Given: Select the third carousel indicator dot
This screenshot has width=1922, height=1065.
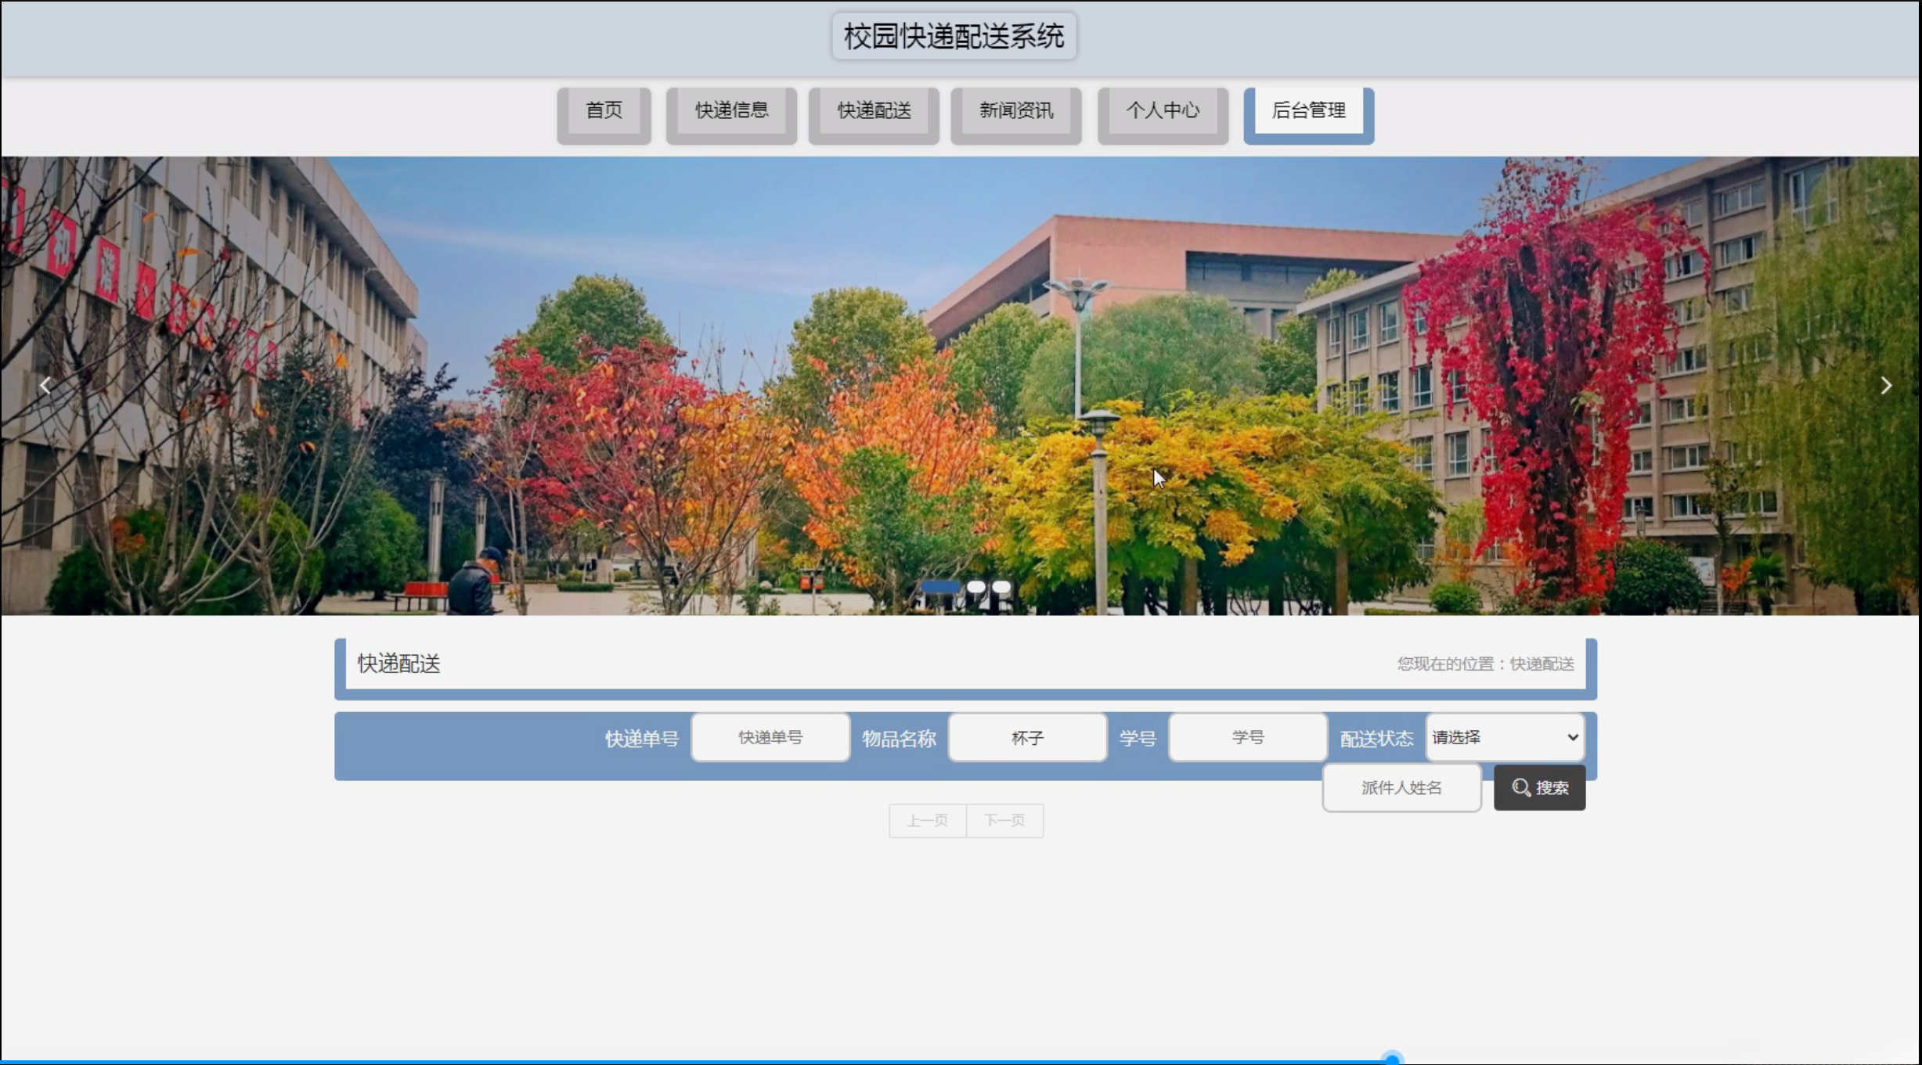Looking at the screenshot, I should [1001, 587].
